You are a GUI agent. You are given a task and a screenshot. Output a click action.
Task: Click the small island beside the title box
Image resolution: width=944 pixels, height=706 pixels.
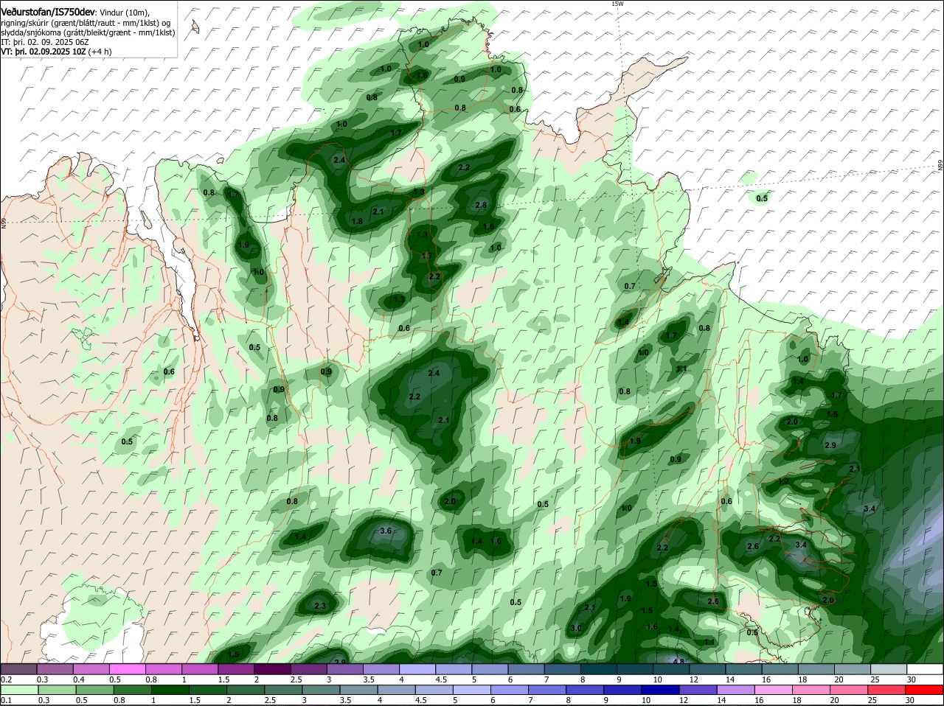click(x=195, y=27)
